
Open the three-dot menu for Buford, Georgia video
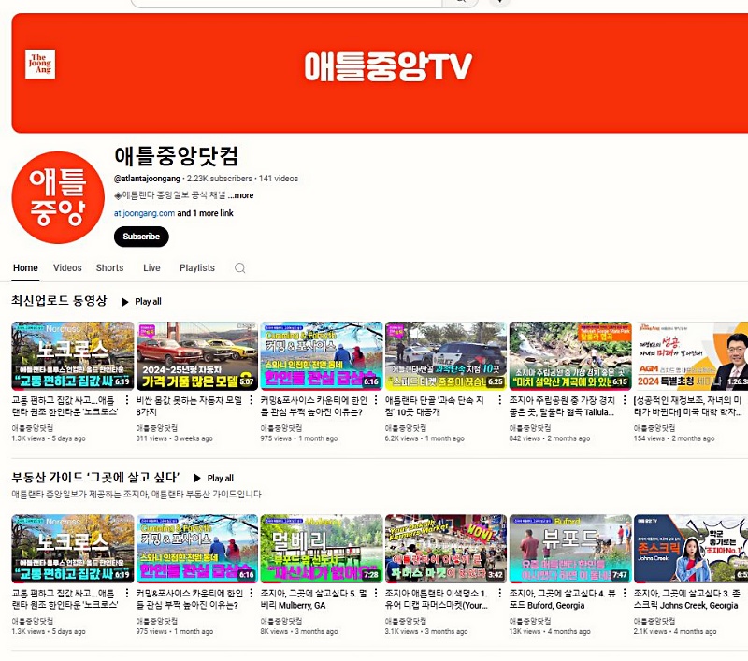[x=625, y=594]
